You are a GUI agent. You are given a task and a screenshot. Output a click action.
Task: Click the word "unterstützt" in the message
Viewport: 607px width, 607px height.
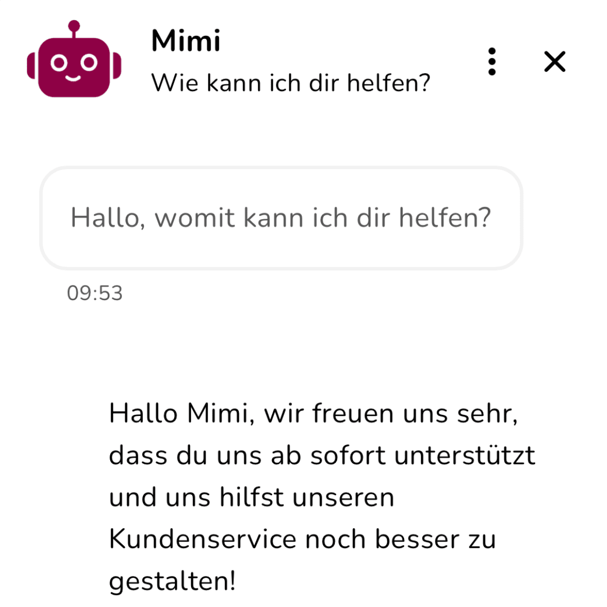click(464, 456)
